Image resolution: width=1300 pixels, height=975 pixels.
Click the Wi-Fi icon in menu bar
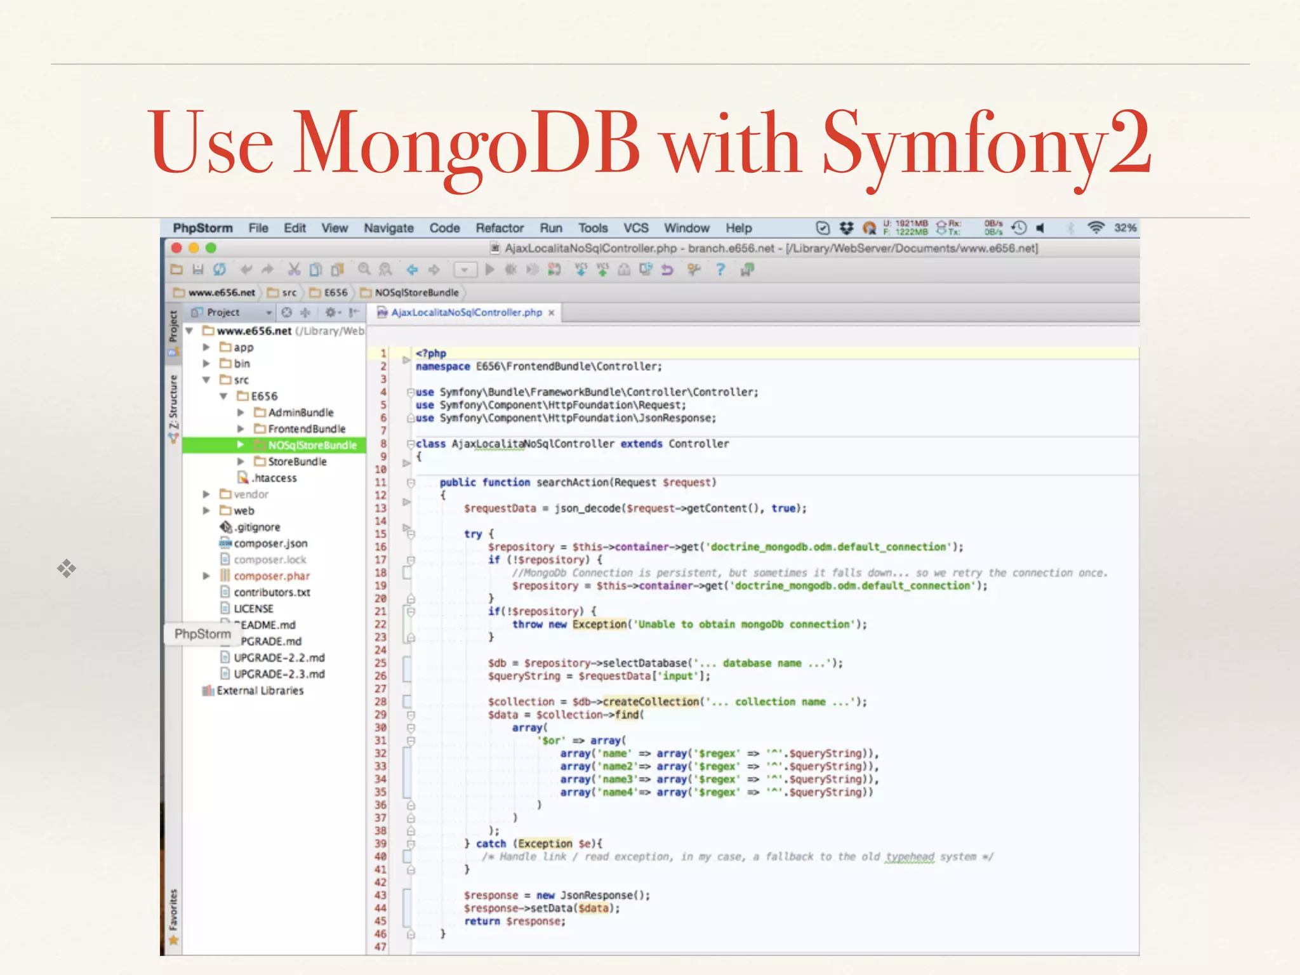pyautogui.click(x=1096, y=228)
